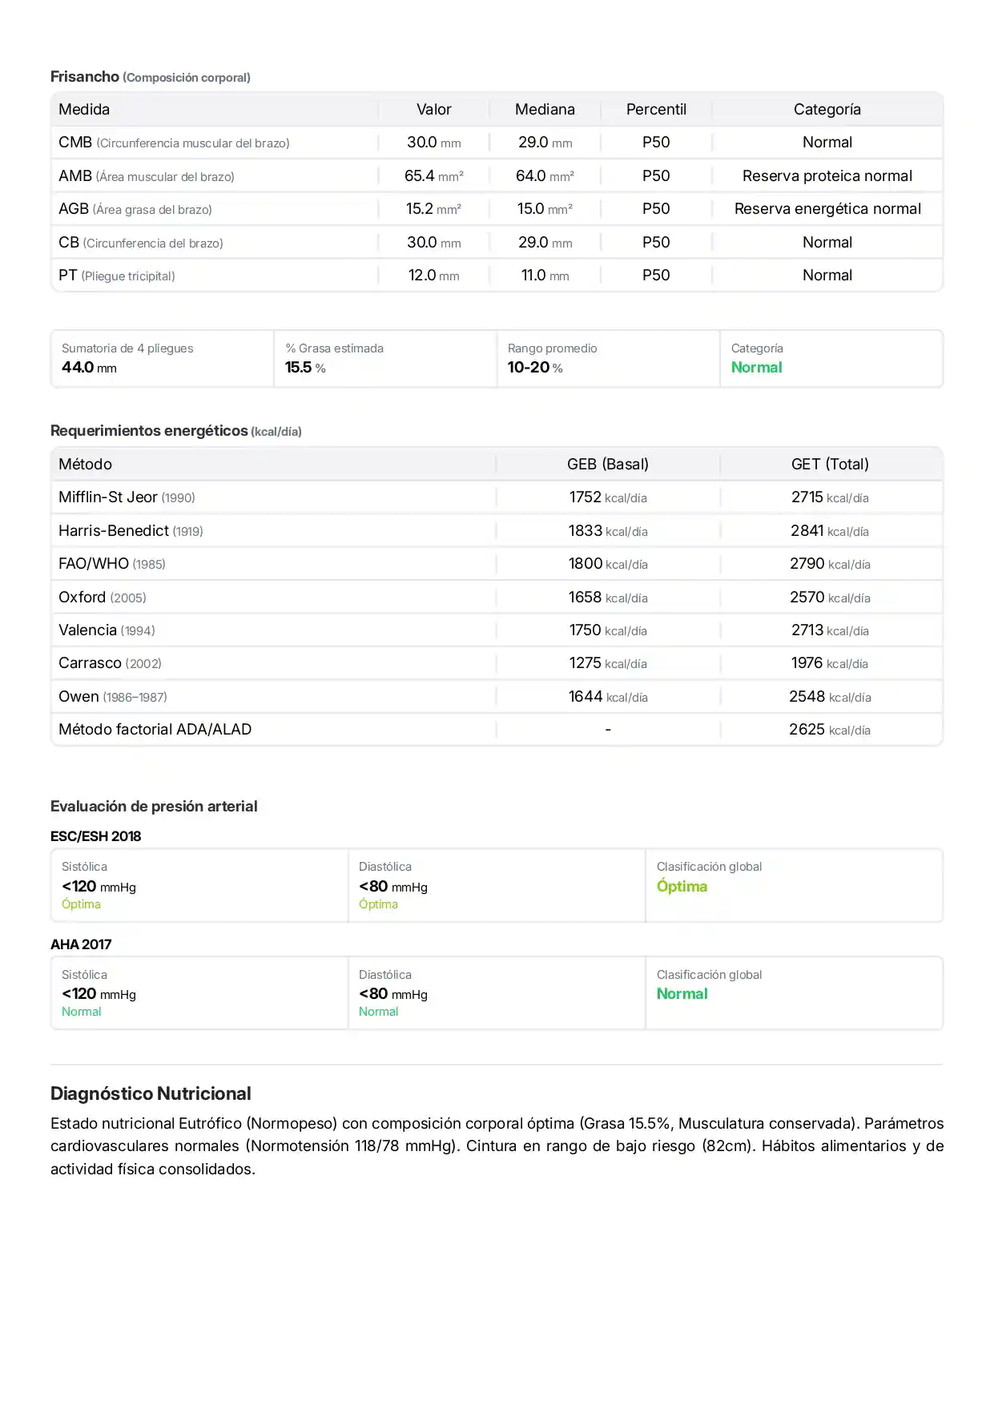Click the ESC/ESH 2018 subheading

coord(95,836)
